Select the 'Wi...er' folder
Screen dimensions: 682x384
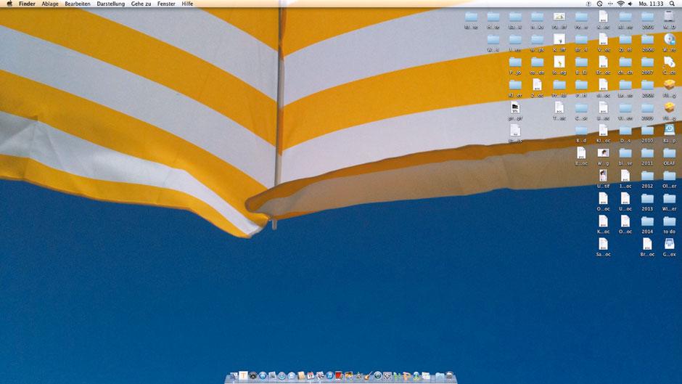(670, 202)
